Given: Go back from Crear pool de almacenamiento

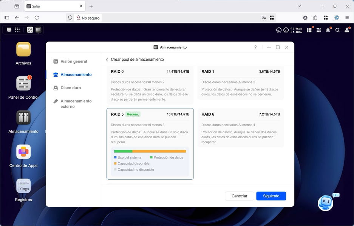Looking at the screenshot, I should pyautogui.click(x=107, y=60).
